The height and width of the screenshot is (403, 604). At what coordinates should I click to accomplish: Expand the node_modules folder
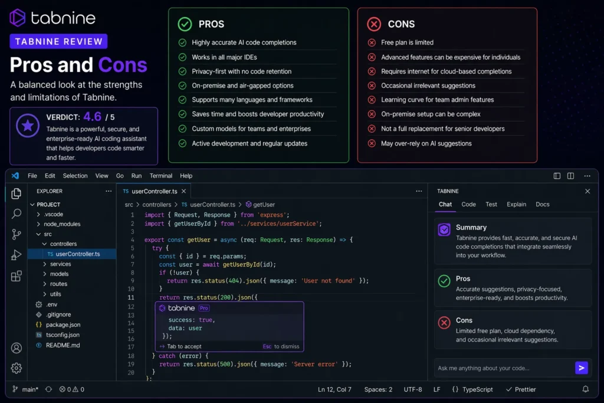coord(38,224)
